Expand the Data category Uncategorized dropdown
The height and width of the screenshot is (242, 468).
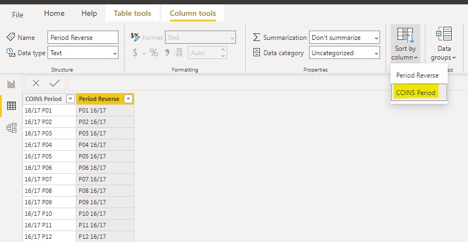[345, 53]
